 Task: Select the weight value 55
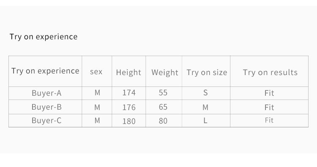tap(163, 93)
